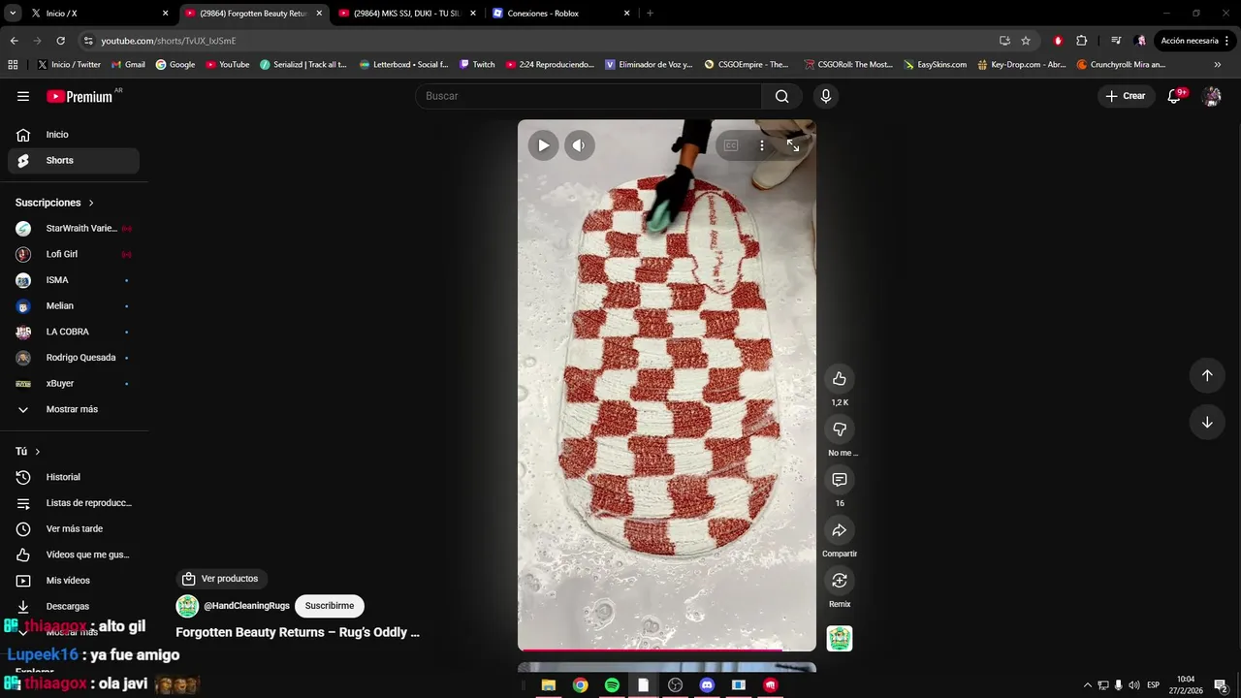This screenshot has height=698, width=1241.
Task: Show more bookmarks with the chevron
Action: [1218, 65]
